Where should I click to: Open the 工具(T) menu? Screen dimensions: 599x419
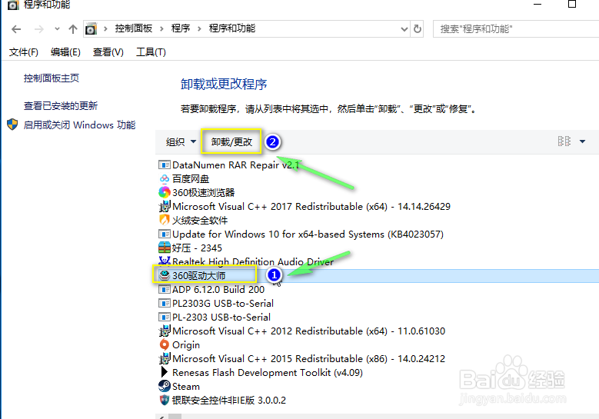(151, 52)
